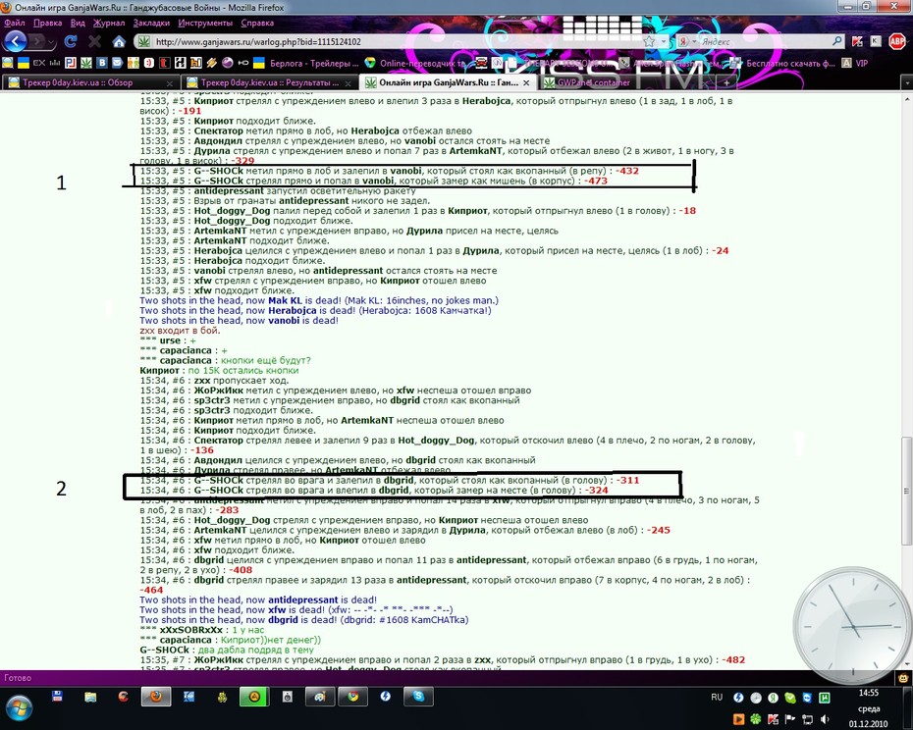The width and height of the screenshot is (913, 730).
Task: Click the damage value -311
Action: pos(627,480)
